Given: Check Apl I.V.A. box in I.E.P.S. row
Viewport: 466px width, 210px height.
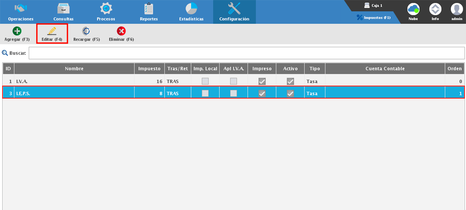Looking at the screenshot, I should tap(233, 93).
